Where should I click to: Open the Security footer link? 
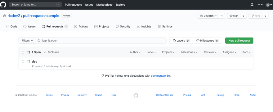click(x=82, y=95)
